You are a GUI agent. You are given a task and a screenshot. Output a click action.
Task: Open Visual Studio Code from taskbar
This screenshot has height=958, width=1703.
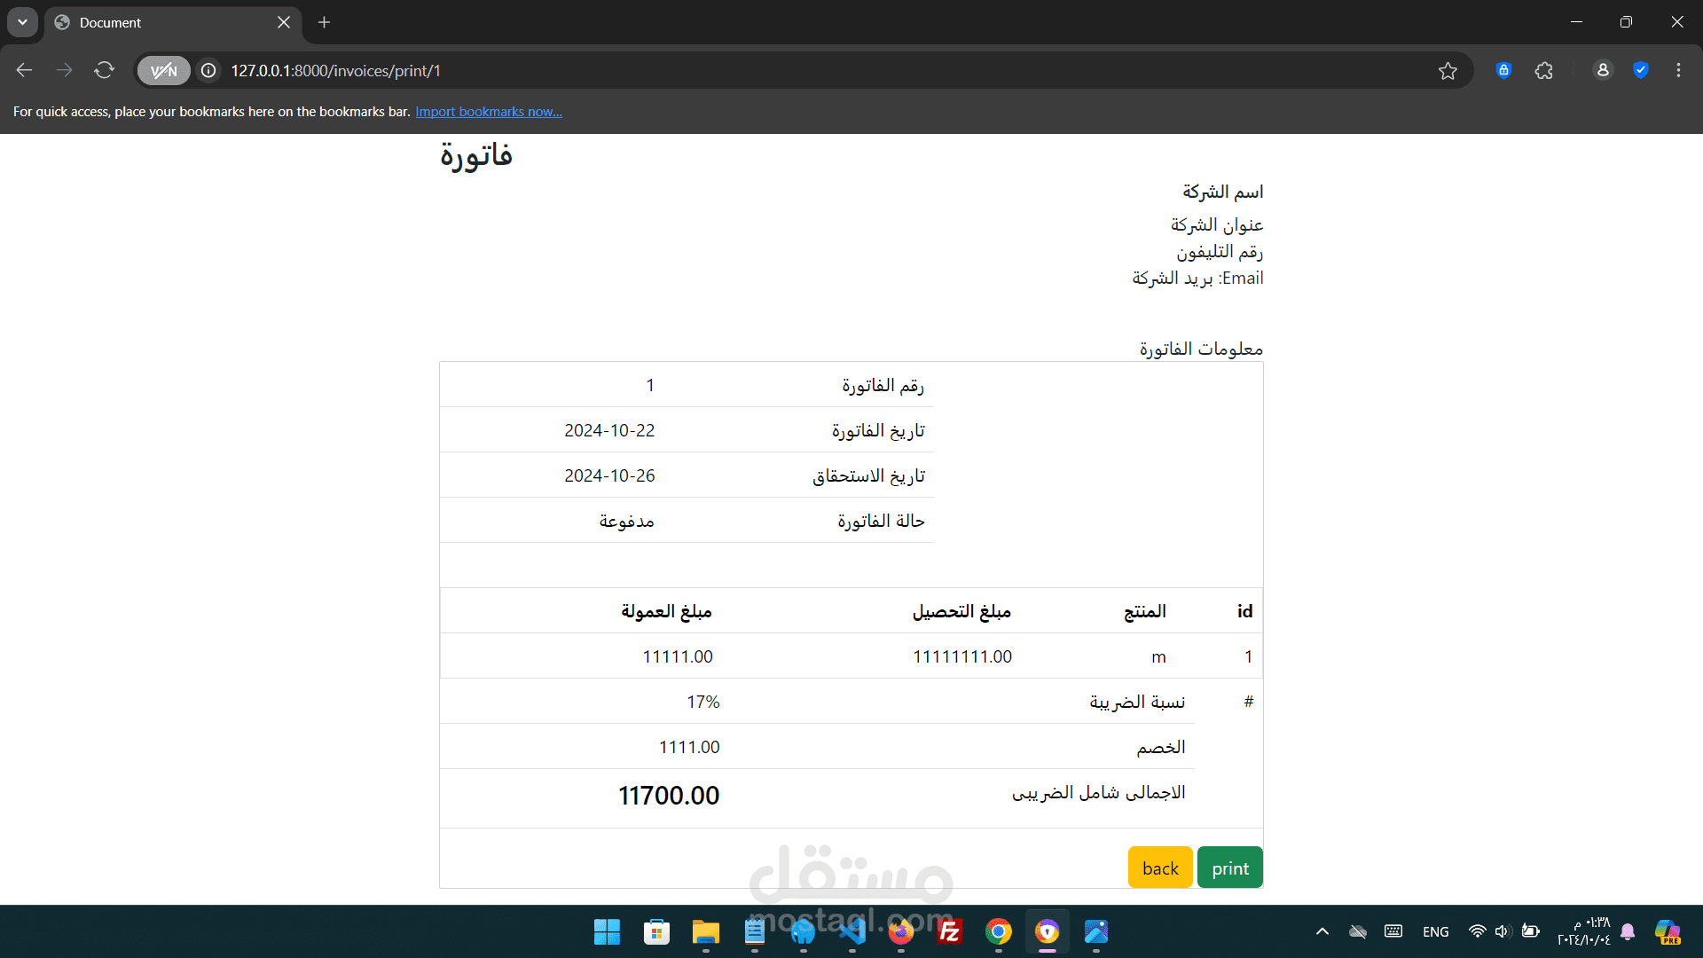(852, 931)
